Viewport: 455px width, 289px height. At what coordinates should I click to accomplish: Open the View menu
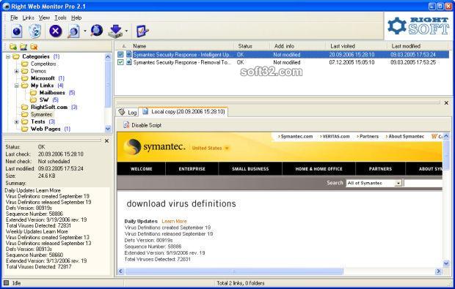point(44,18)
